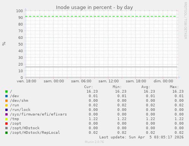Click the graph title 'Inode usage in percent - by day'
The height and width of the screenshot is (146, 189).
click(x=94, y=8)
